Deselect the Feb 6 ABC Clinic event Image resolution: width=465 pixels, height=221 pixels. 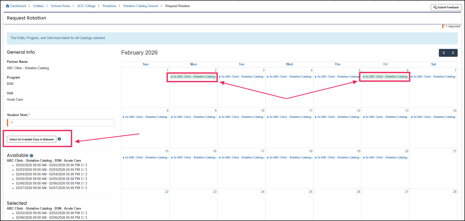385,77
